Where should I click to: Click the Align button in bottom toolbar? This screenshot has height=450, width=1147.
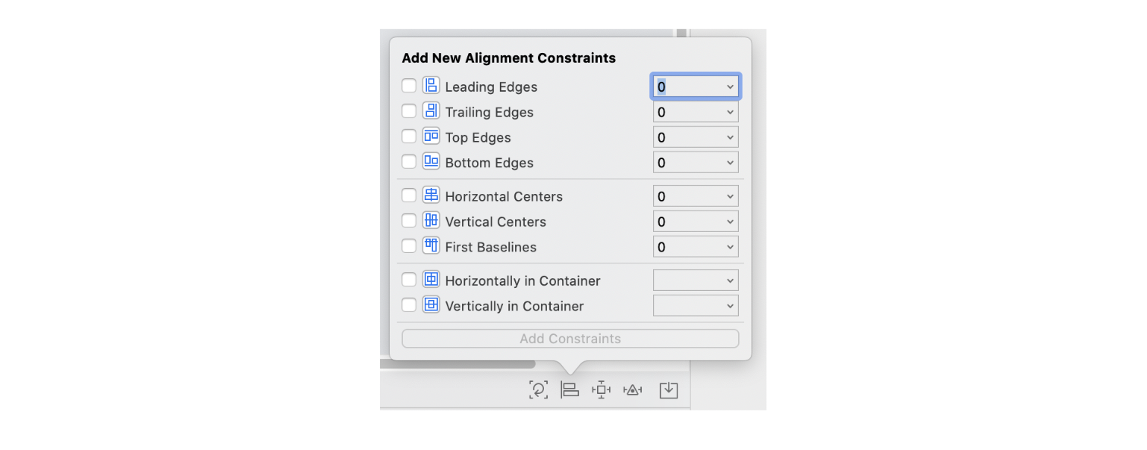click(x=570, y=390)
